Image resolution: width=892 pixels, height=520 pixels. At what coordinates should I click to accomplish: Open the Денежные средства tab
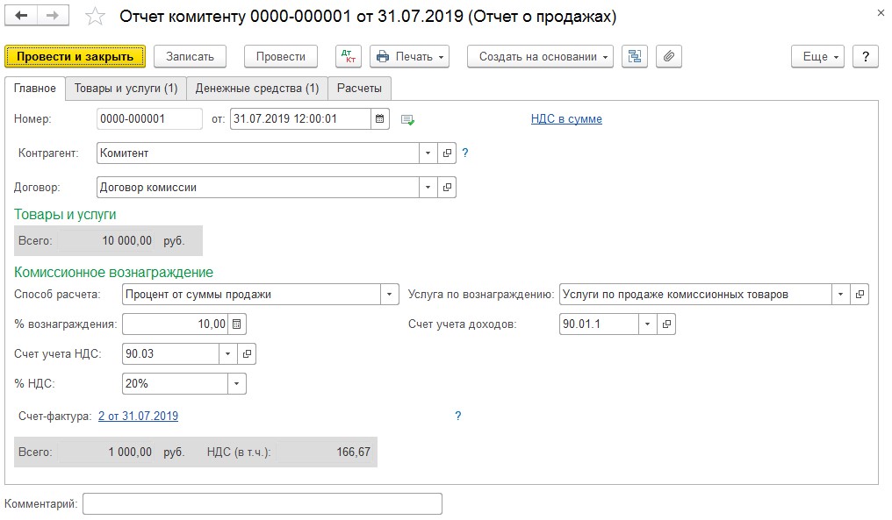click(256, 89)
